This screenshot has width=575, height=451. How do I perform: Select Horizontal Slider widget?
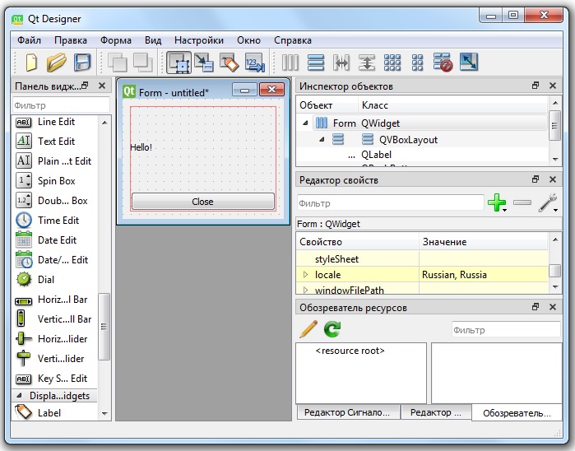[x=55, y=339]
